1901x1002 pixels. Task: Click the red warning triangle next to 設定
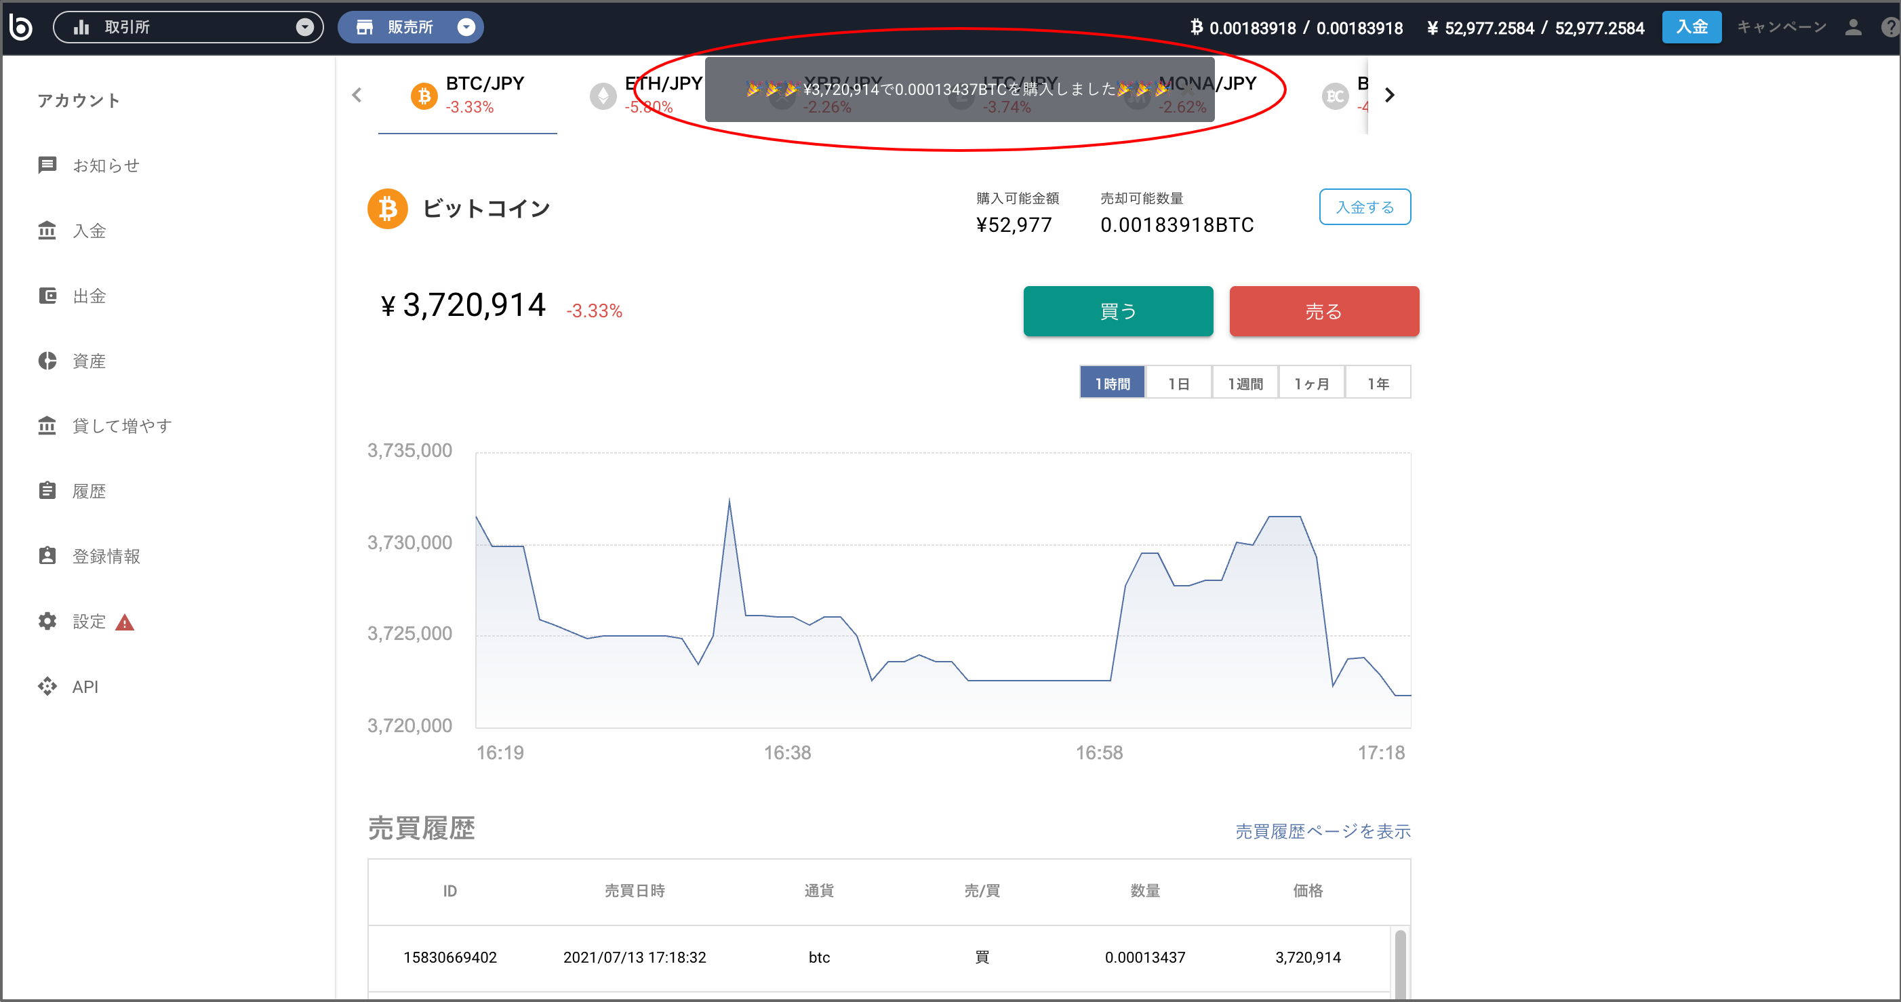125,622
